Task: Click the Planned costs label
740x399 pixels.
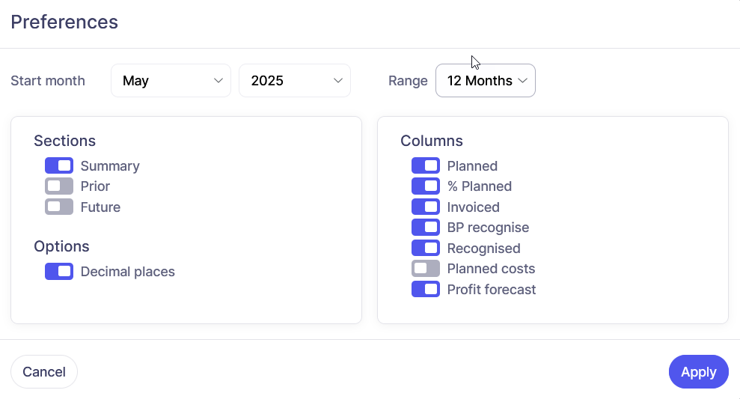Action: [x=491, y=269]
